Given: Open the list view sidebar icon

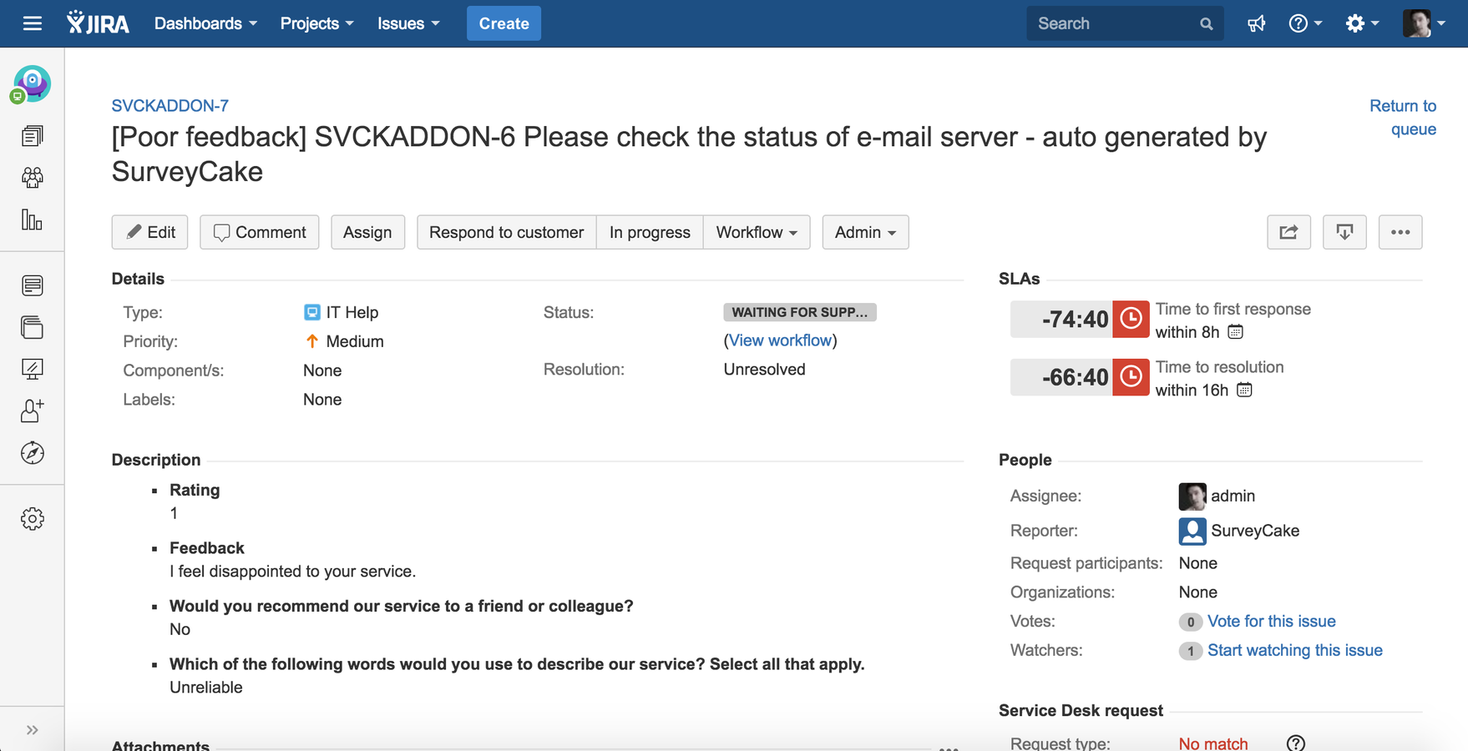Looking at the screenshot, I should 33,285.
